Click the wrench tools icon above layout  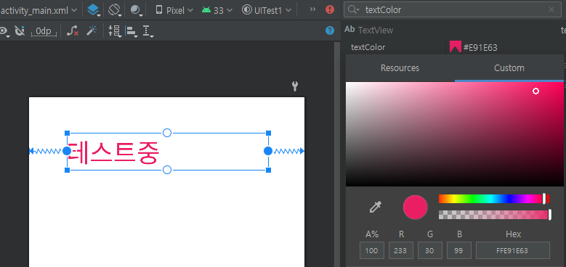click(295, 86)
